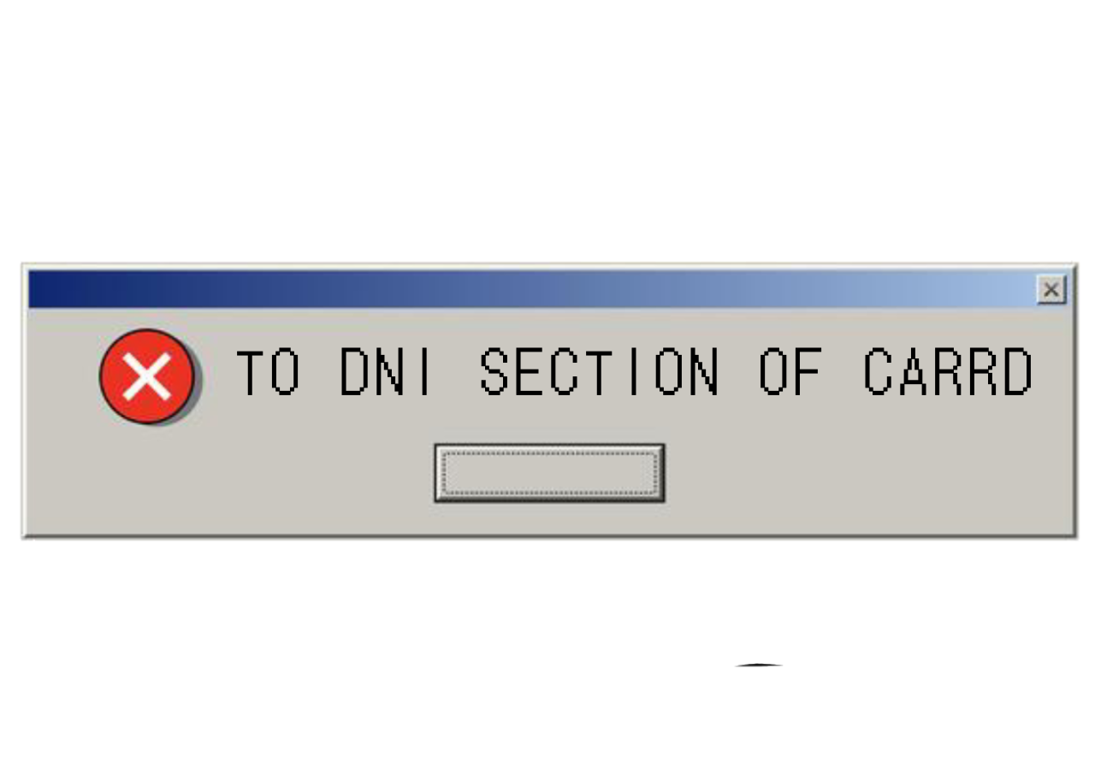Click the word OF in message
Viewport: 1095px width, 769px height.
pos(790,372)
